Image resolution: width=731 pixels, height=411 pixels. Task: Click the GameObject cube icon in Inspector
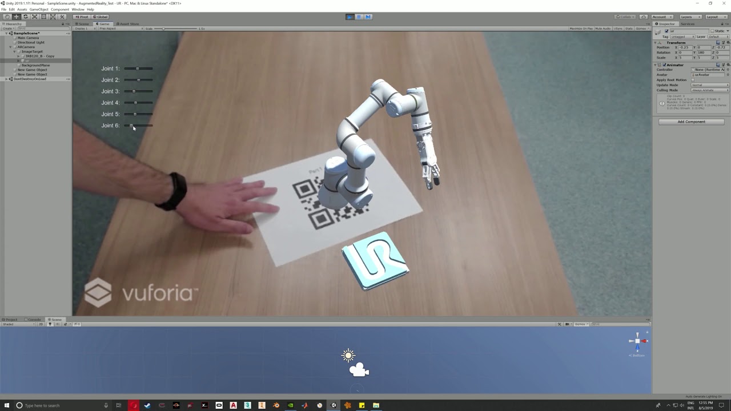pyautogui.click(x=658, y=32)
